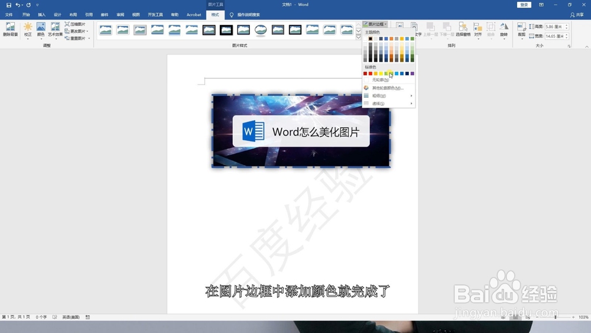Click the ribbon display options icon

pos(541,5)
